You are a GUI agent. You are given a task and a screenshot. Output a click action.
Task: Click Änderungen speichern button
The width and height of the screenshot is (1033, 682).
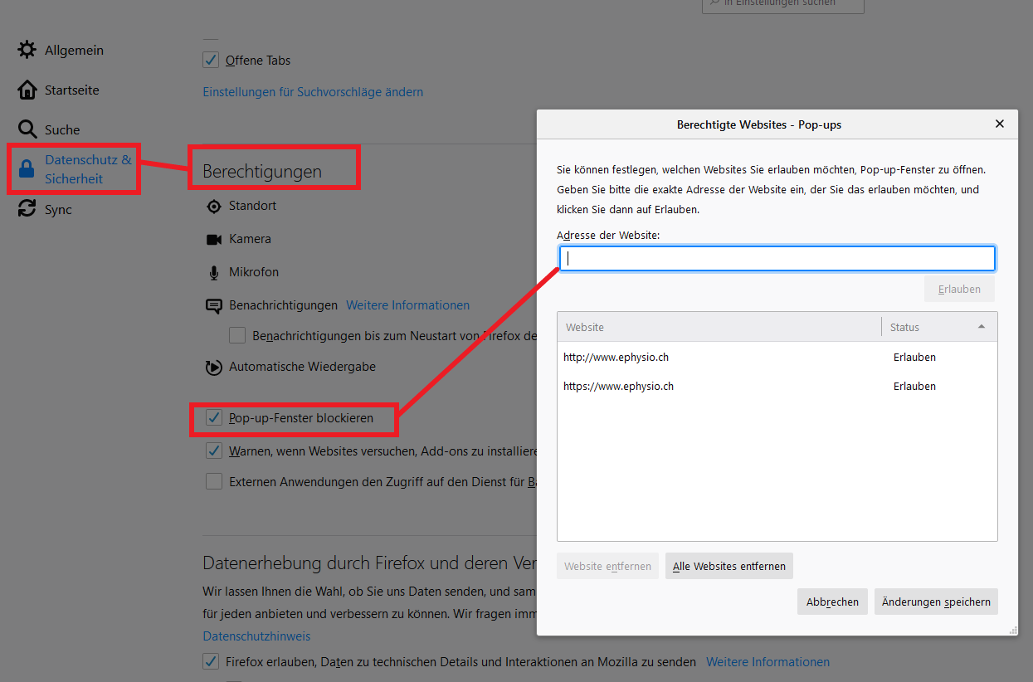pyautogui.click(x=936, y=602)
